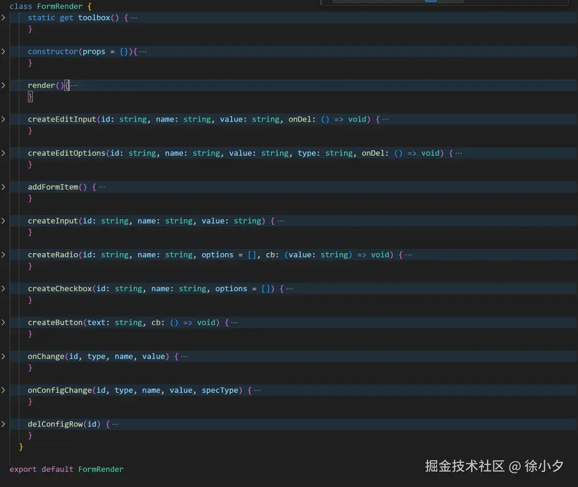Unfold the render() method

point(3,86)
